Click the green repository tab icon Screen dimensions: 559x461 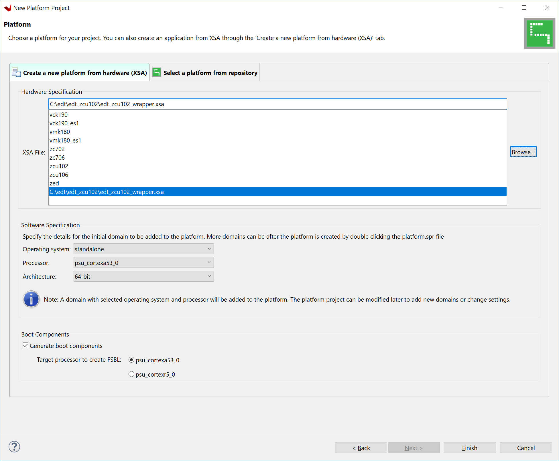tap(156, 72)
